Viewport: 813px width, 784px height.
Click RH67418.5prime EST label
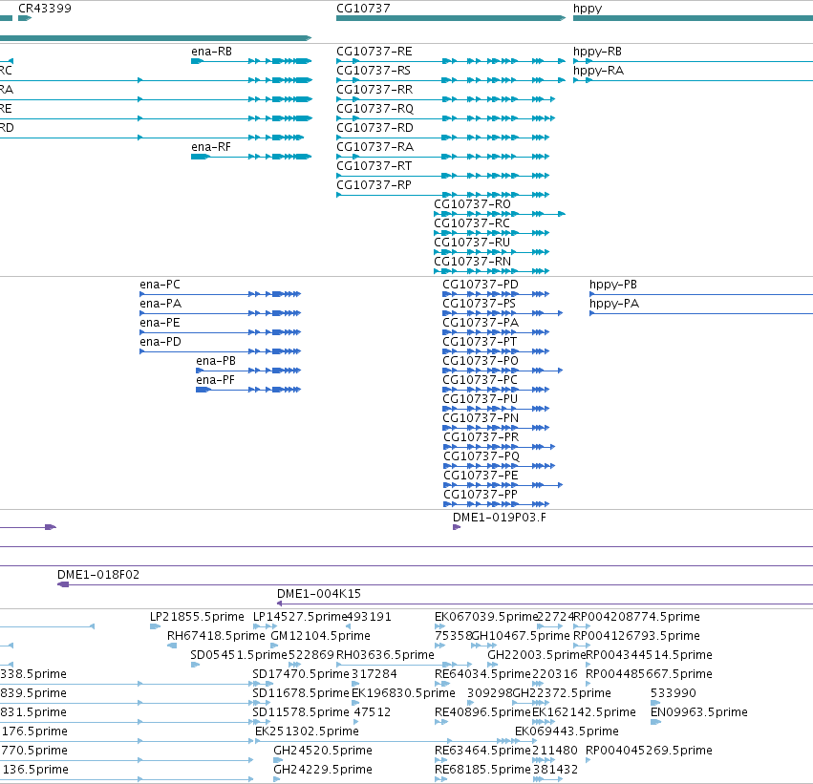pyautogui.click(x=216, y=637)
